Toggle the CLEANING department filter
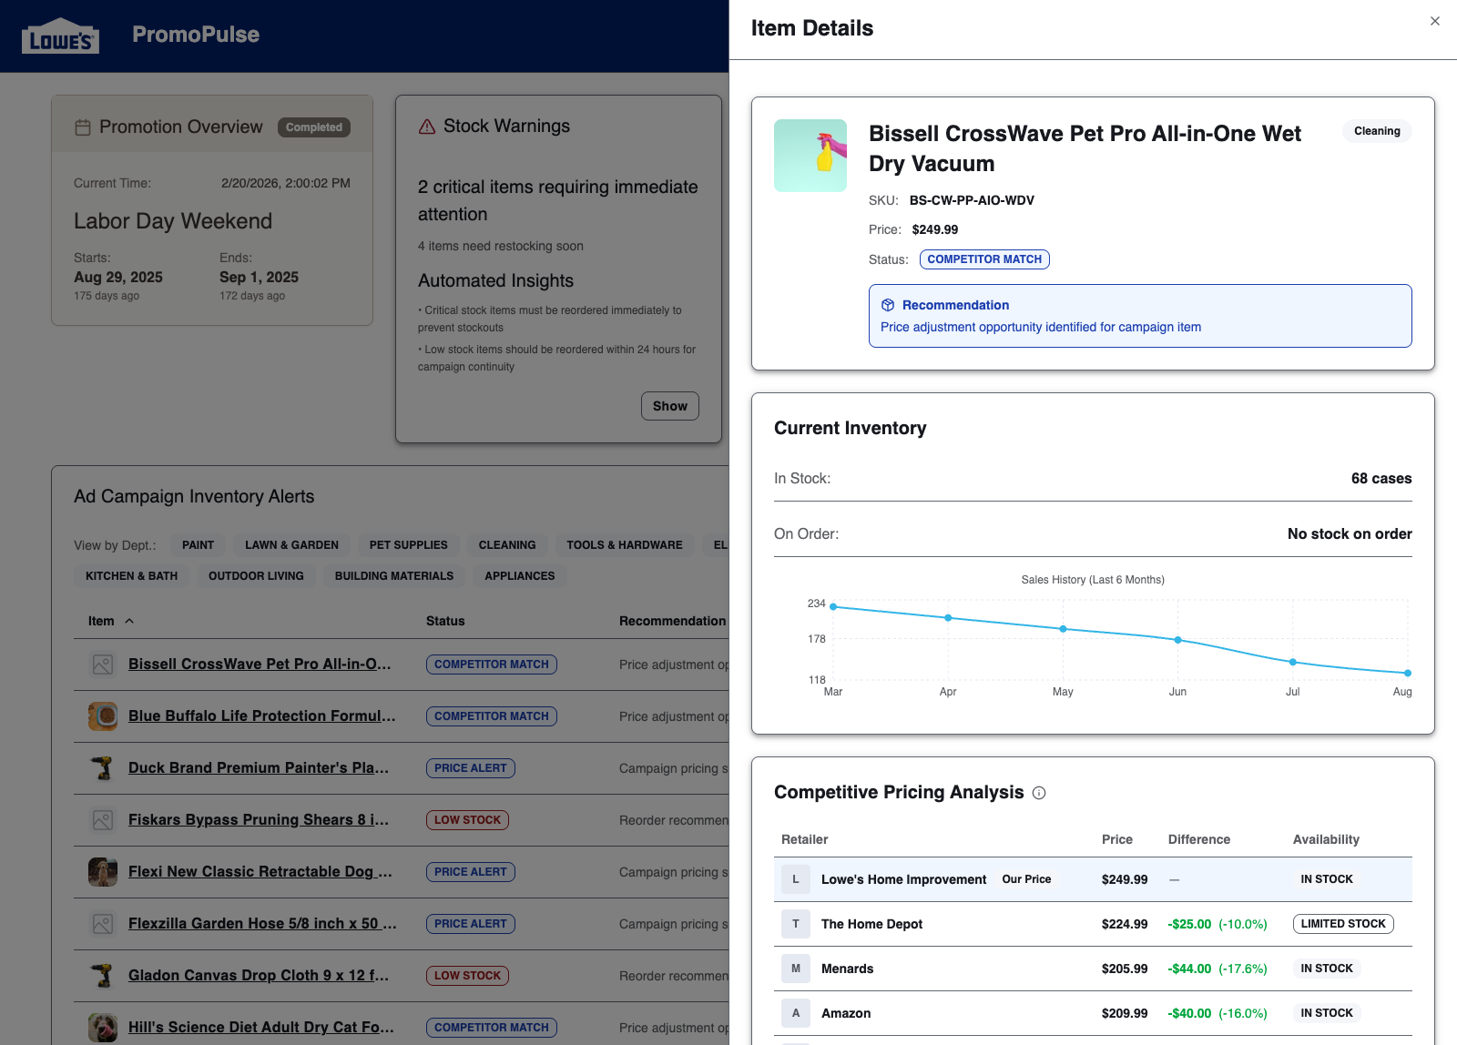 pos(507,544)
